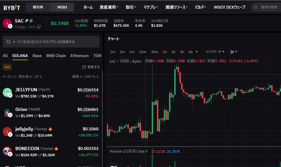This screenshot has height=167, width=281.
Task: Click the green striped badge next to SAC
Action: (31, 21)
